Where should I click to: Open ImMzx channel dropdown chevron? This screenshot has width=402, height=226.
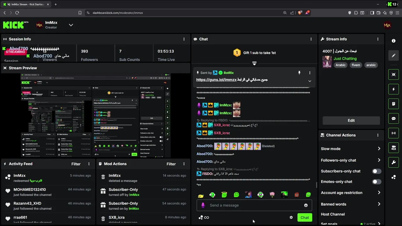[x=71, y=25]
